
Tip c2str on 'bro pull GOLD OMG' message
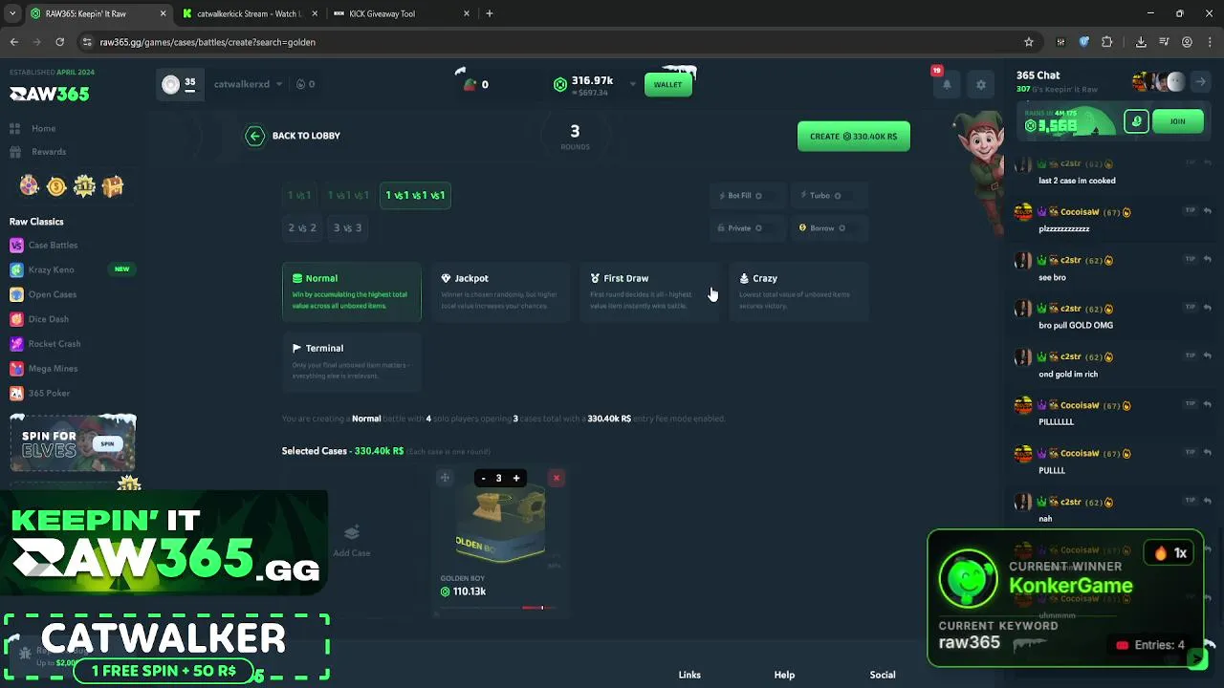coord(1191,308)
